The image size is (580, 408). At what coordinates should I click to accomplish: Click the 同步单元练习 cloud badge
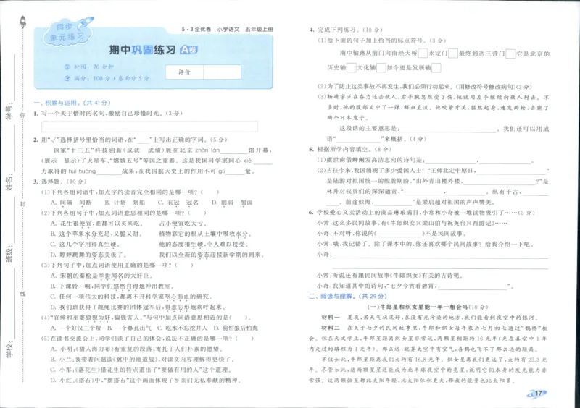click(68, 32)
